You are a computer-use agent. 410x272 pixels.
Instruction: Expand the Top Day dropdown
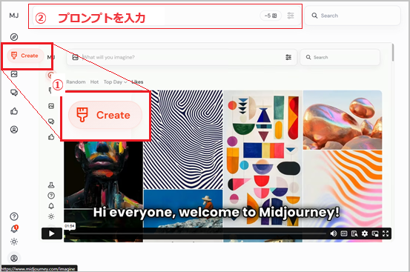point(115,82)
